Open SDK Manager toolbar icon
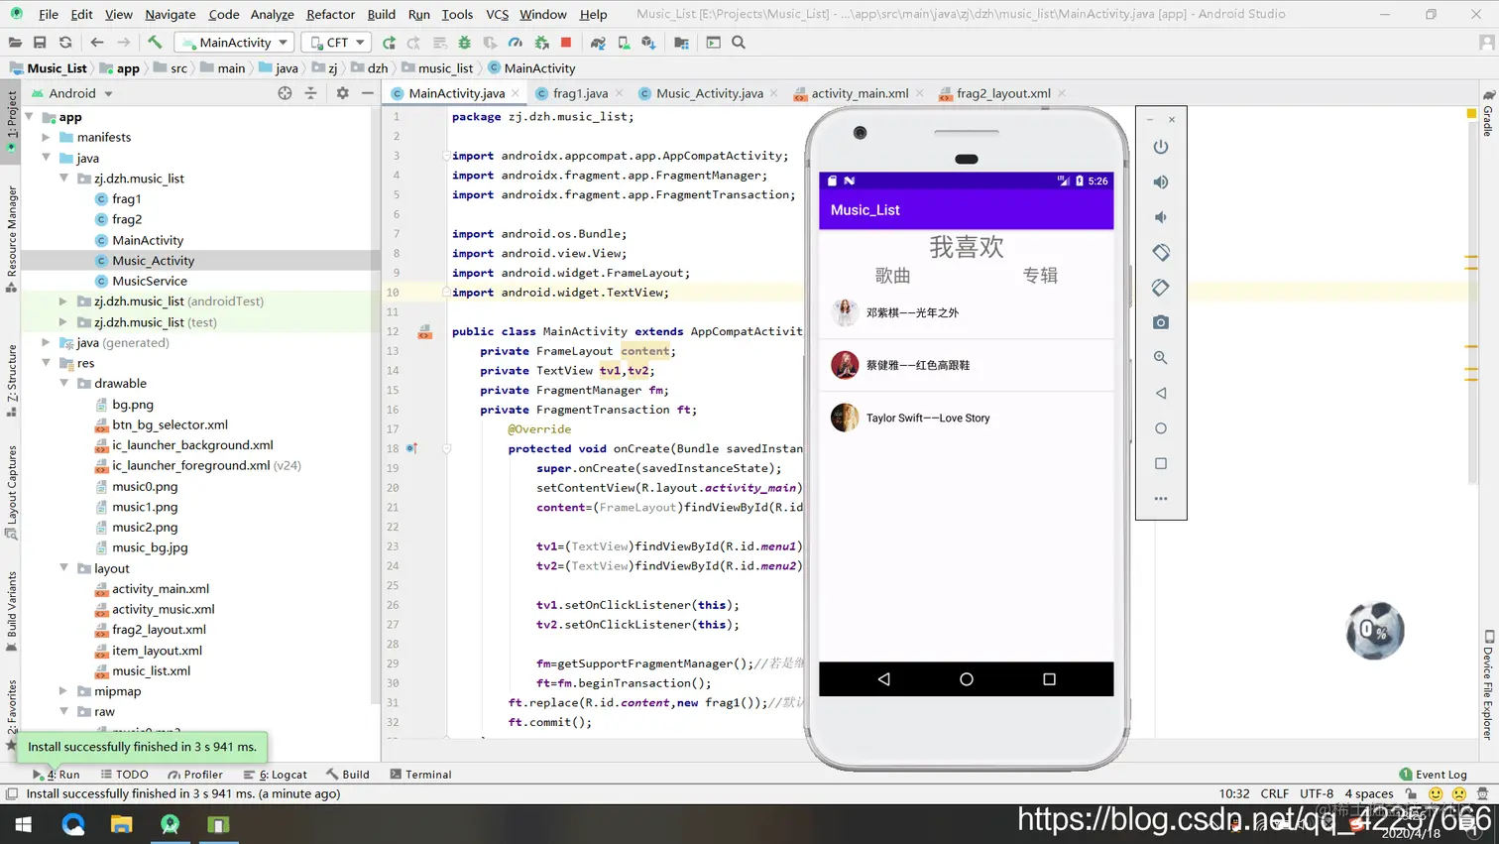The width and height of the screenshot is (1499, 844). 648,43
